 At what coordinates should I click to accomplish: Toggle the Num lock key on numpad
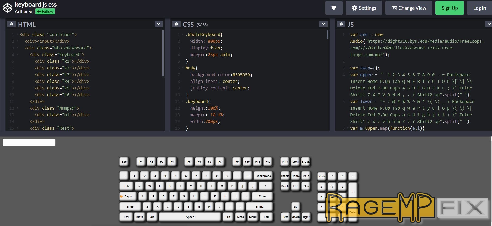pyautogui.click(x=322, y=176)
